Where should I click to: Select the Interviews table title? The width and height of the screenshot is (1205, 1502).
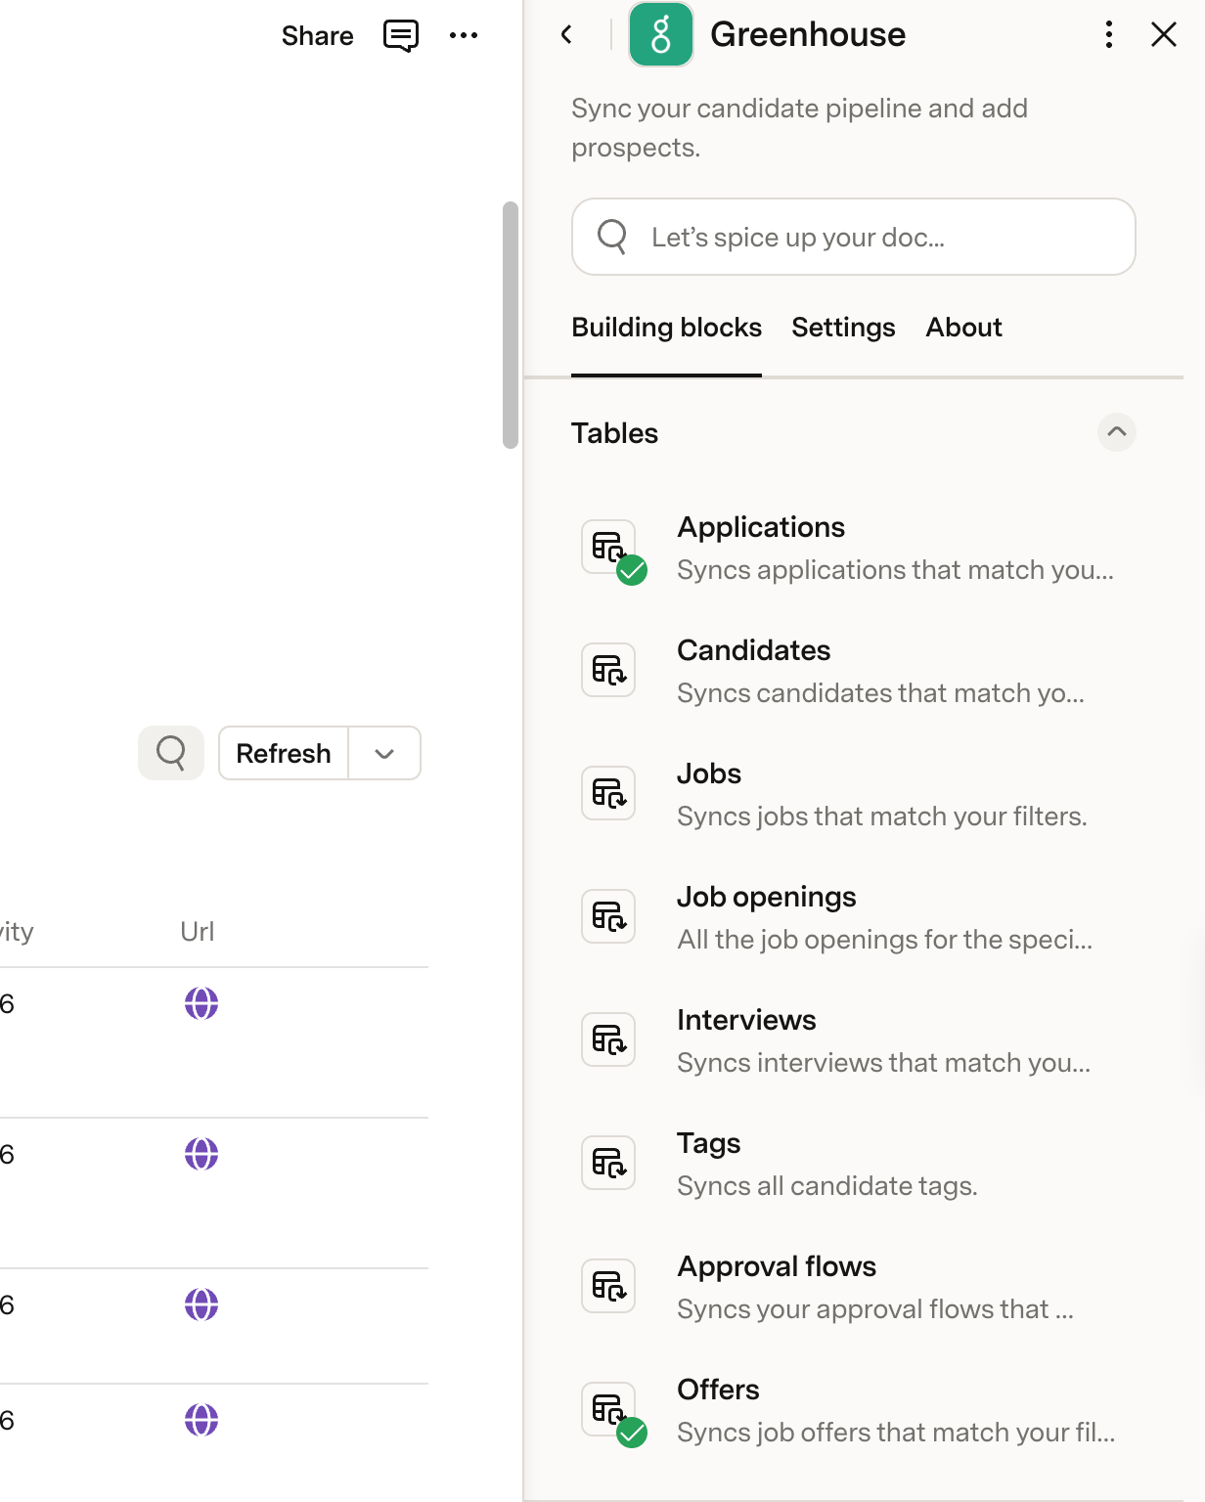point(746,1020)
